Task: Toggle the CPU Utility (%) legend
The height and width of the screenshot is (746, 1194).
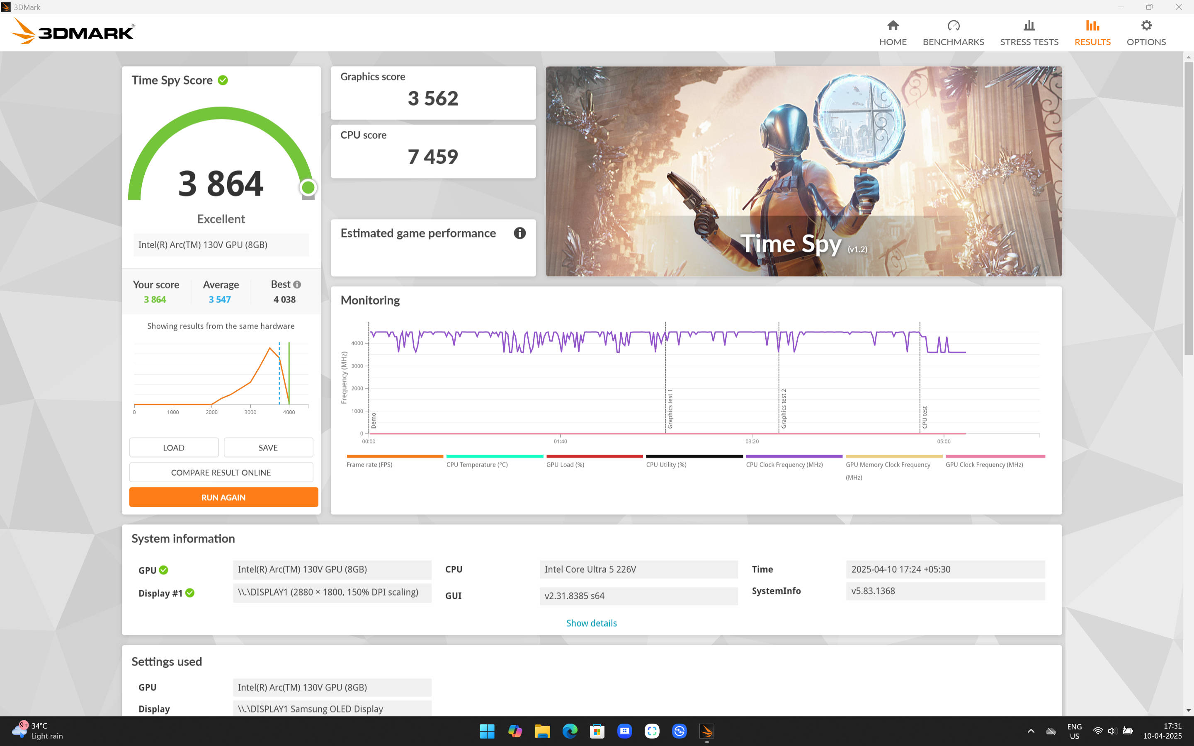Action: [x=694, y=461]
